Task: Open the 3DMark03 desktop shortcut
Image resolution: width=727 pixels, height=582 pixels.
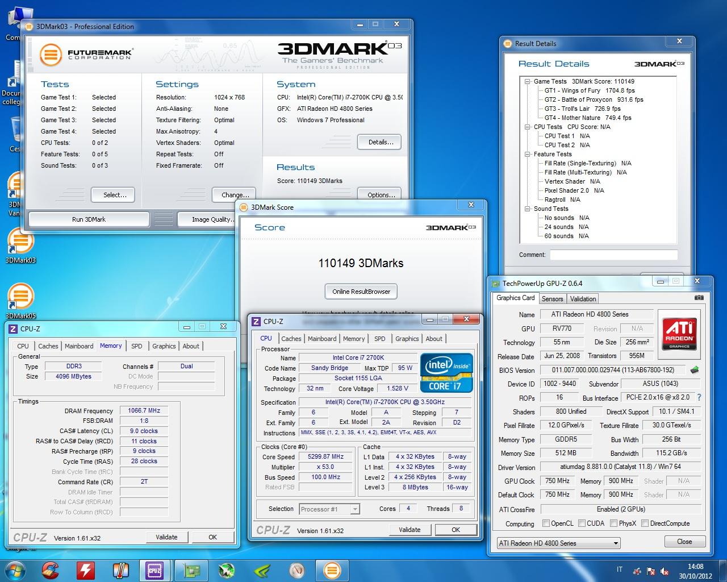Action: 20,246
